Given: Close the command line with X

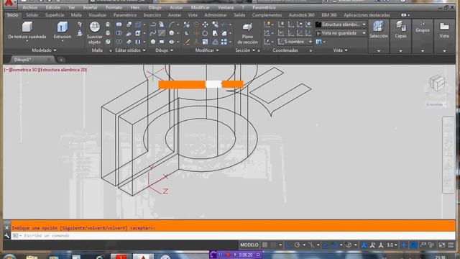Looking at the screenshot, I should (7, 228).
